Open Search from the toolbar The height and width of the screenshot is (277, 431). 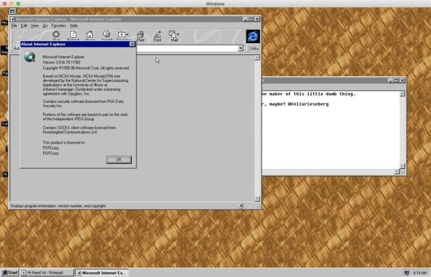point(107,35)
